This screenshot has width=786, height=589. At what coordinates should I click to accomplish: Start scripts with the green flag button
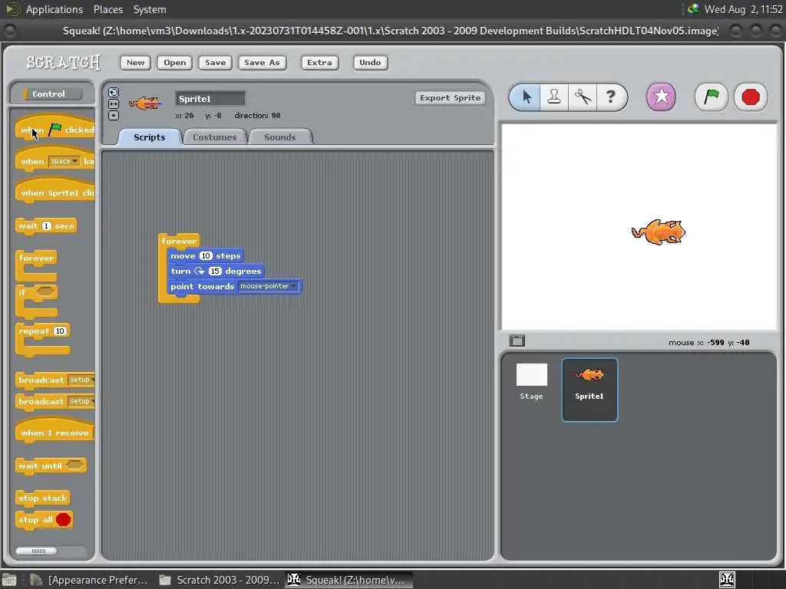tap(712, 97)
